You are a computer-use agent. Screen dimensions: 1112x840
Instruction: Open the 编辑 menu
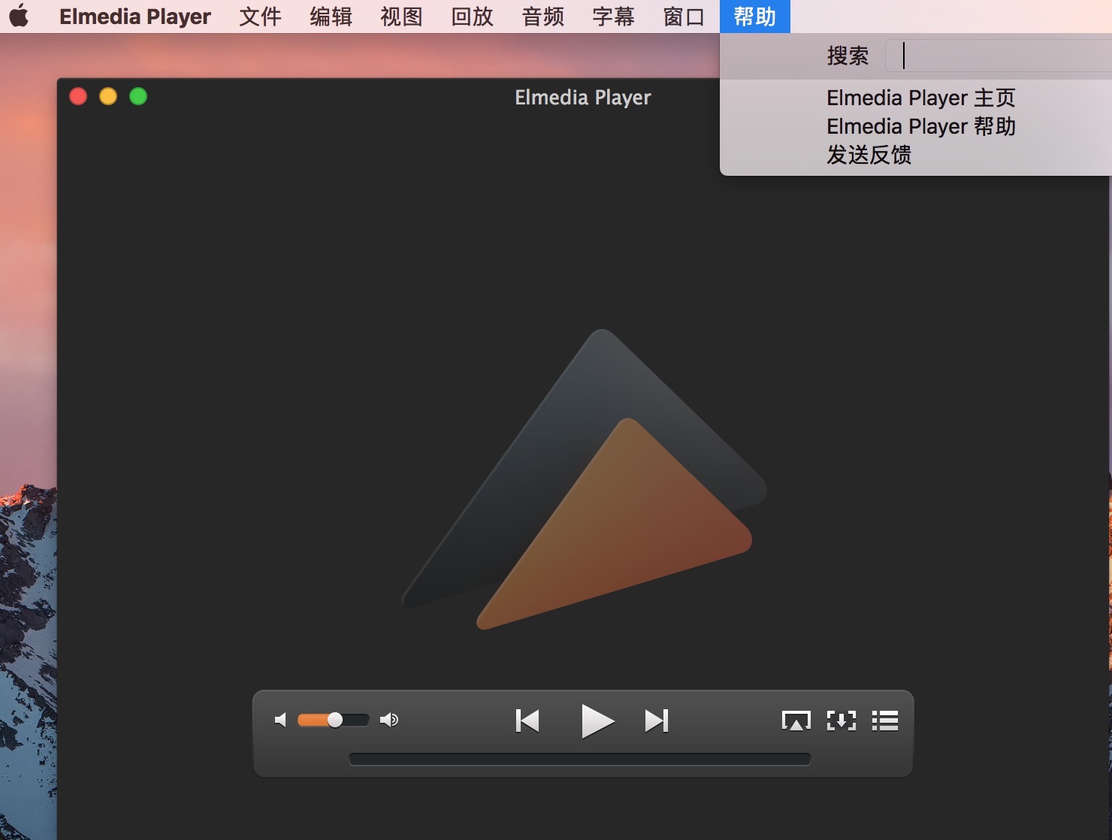(x=331, y=17)
